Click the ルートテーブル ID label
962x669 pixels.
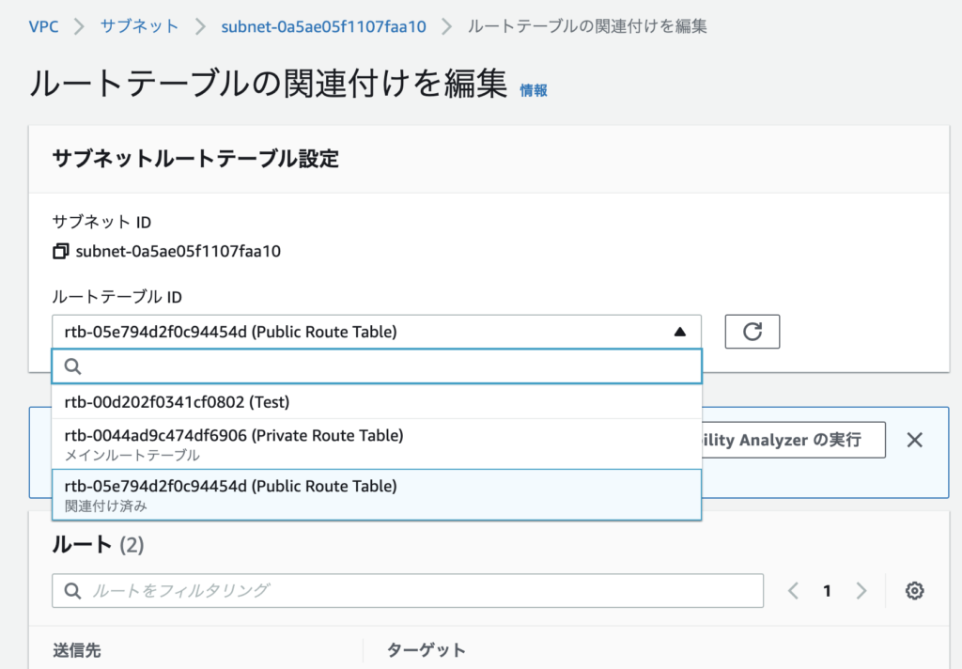pyautogui.click(x=116, y=297)
